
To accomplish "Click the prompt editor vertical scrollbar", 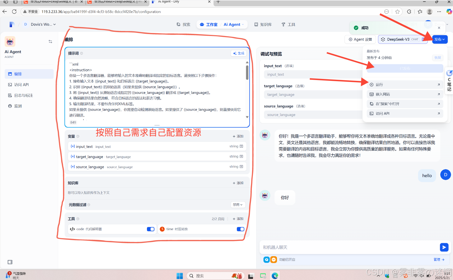I will coord(247,73).
